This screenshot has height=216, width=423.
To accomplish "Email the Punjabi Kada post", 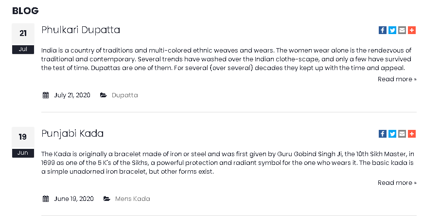I will [402, 134].
